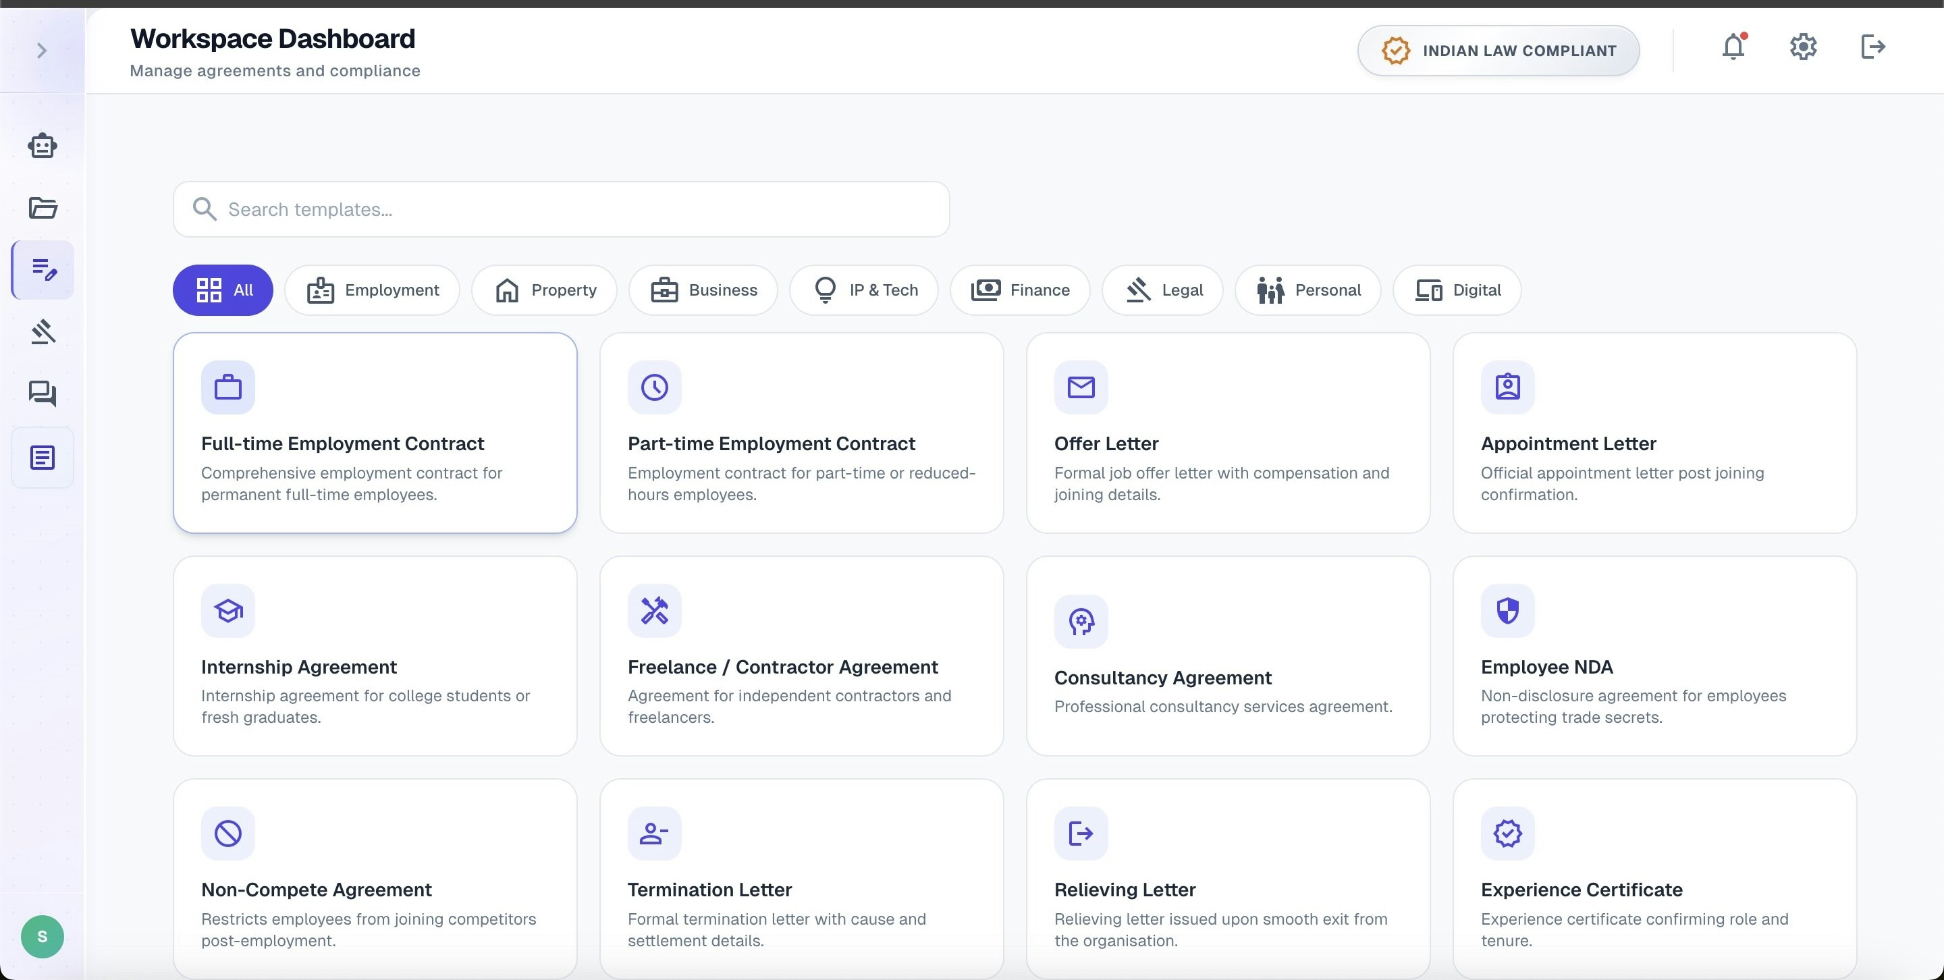Viewport: 1944px width, 980px height.
Task: Open notifications via the bell icon
Action: [1732, 47]
